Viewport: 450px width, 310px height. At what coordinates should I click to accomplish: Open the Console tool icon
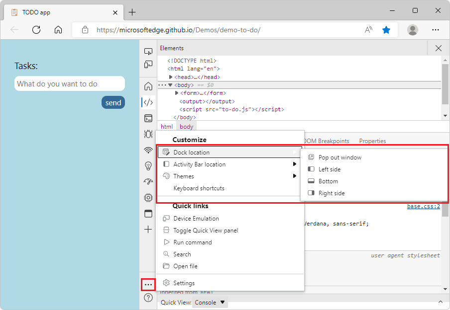pyautogui.click(x=148, y=118)
